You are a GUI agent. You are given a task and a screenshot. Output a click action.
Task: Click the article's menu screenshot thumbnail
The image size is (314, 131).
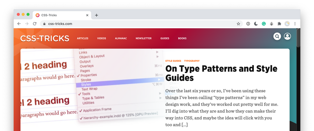point(91,87)
